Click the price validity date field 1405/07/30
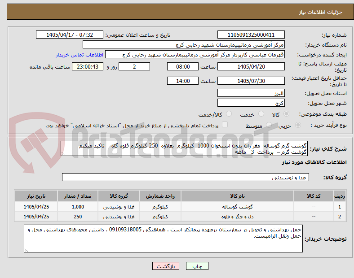The image size is (354, 278). (251, 81)
